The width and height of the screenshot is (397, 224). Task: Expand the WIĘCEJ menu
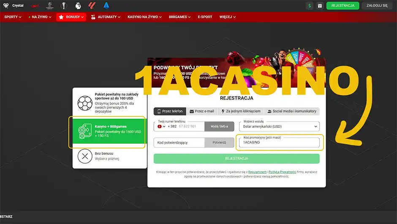coord(227,17)
